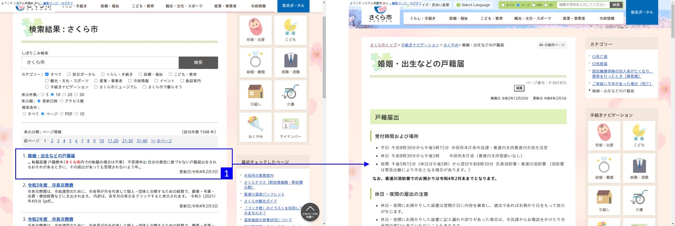675x226 pixels.
Task: Open こども stroller icon in right article pane
Action: [x=639, y=136]
